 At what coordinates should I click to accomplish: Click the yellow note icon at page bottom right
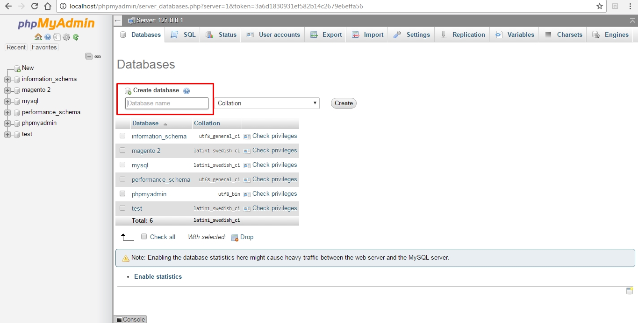(630, 290)
